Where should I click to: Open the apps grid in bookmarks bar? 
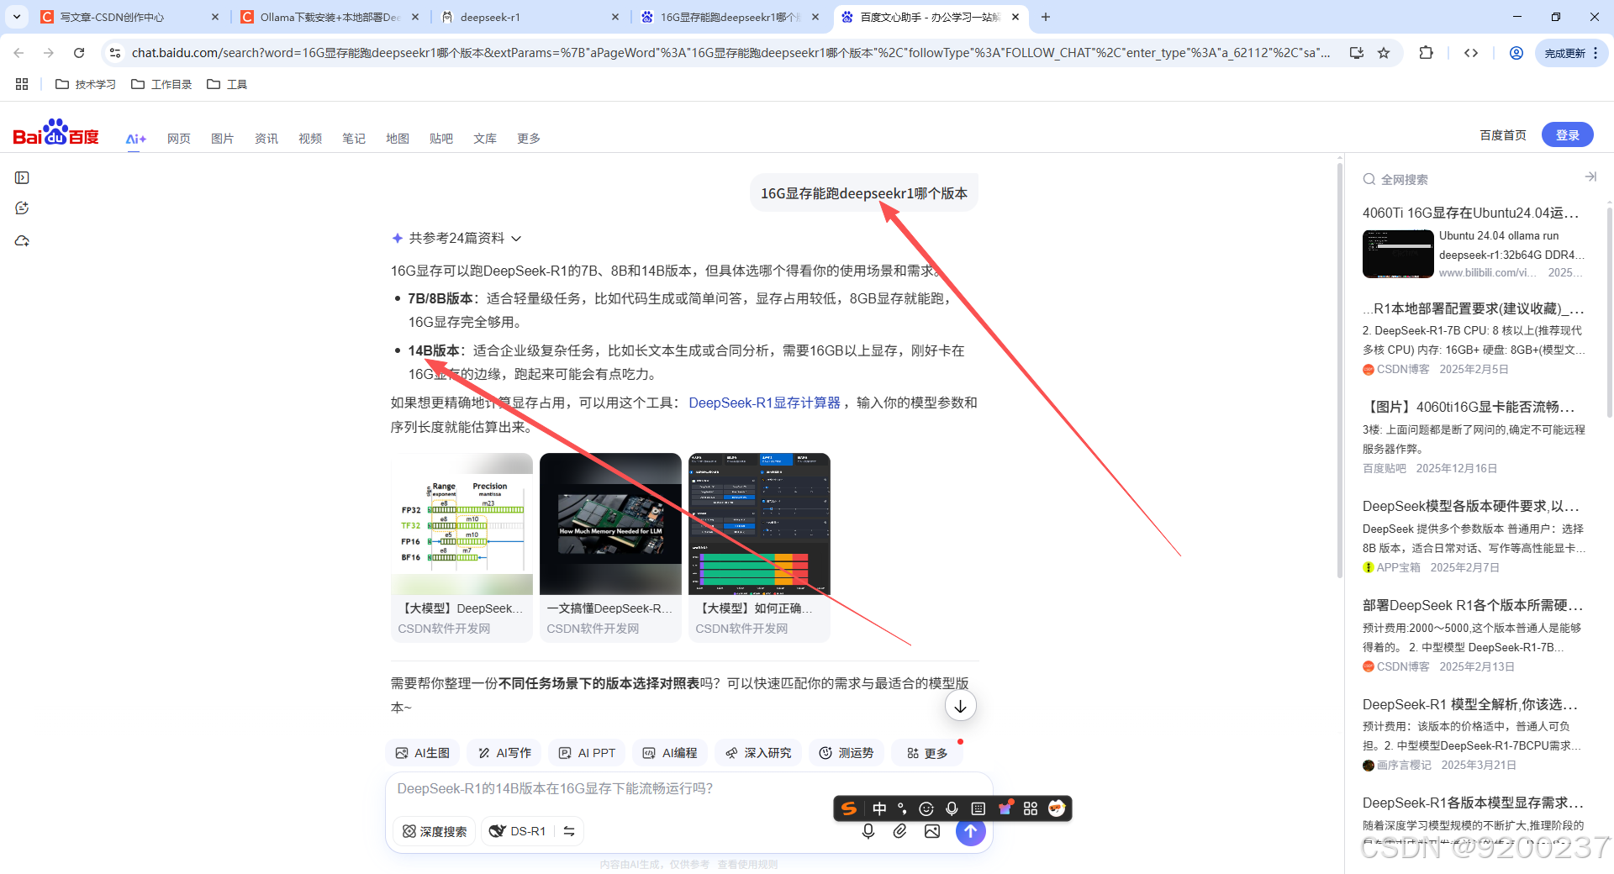(22, 84)
